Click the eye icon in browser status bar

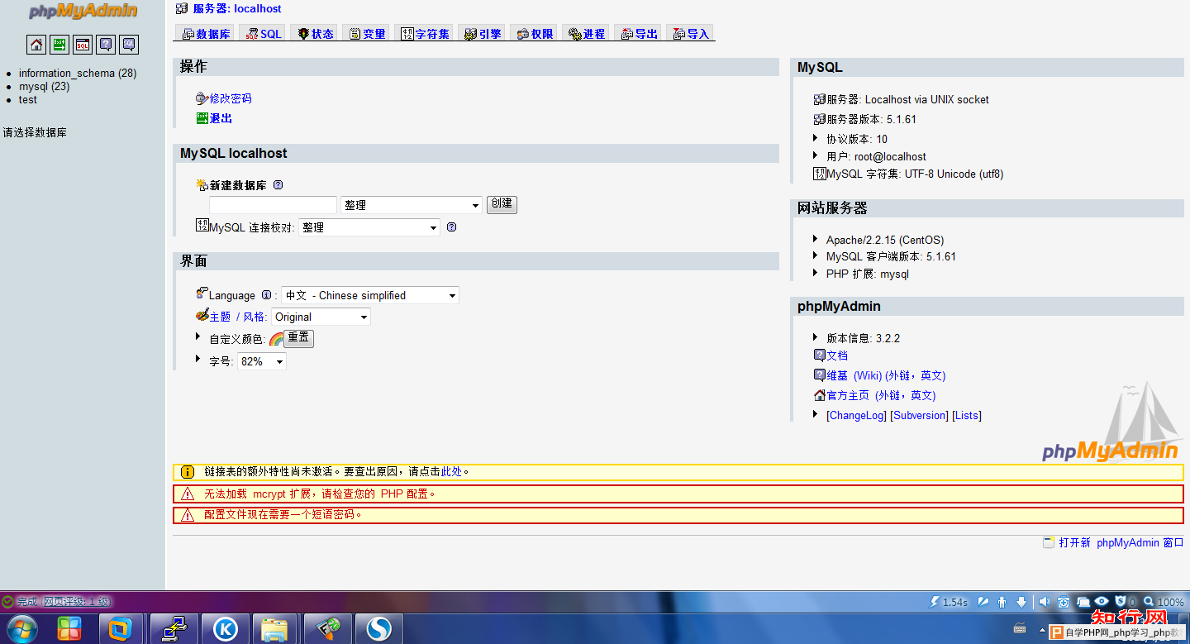[x=1102, y=602]
